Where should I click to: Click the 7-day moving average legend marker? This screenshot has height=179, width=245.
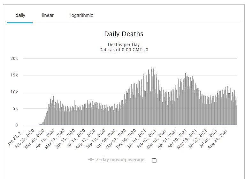(91, 160)
